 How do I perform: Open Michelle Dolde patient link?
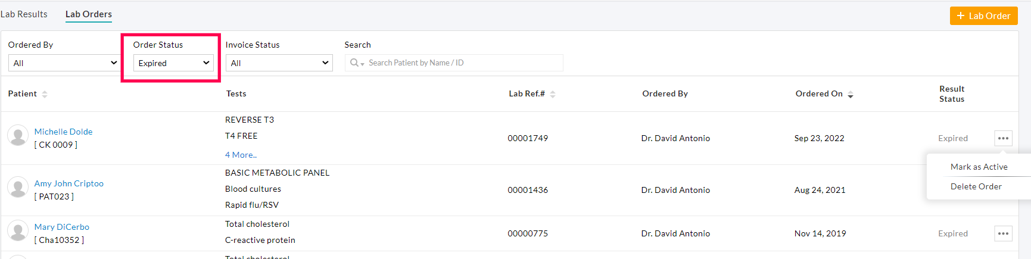63,132
